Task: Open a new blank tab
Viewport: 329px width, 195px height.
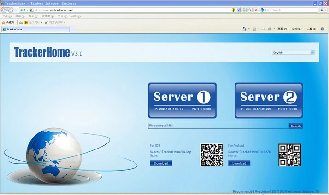Action: (x=73, y=29)
